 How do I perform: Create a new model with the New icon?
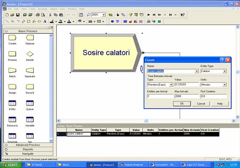7,15
